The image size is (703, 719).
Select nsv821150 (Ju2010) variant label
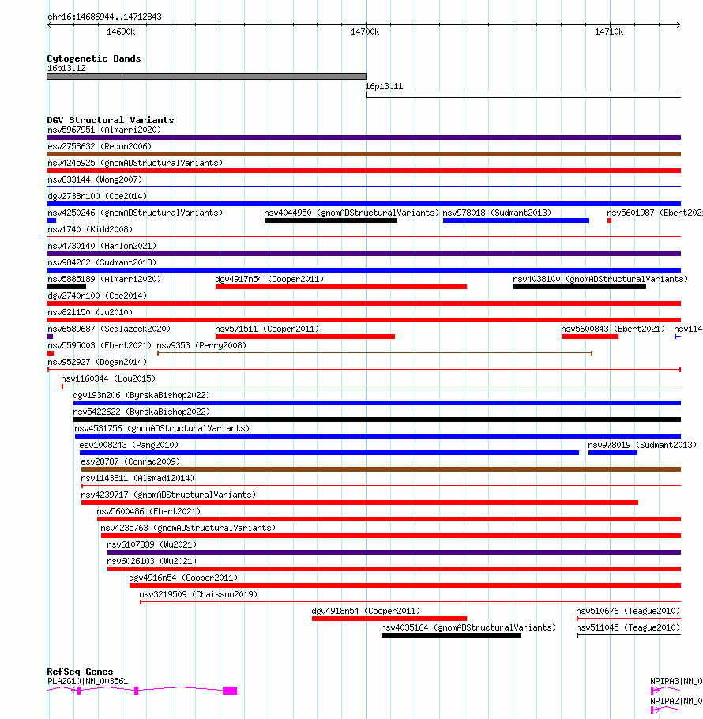pos(90,312)
